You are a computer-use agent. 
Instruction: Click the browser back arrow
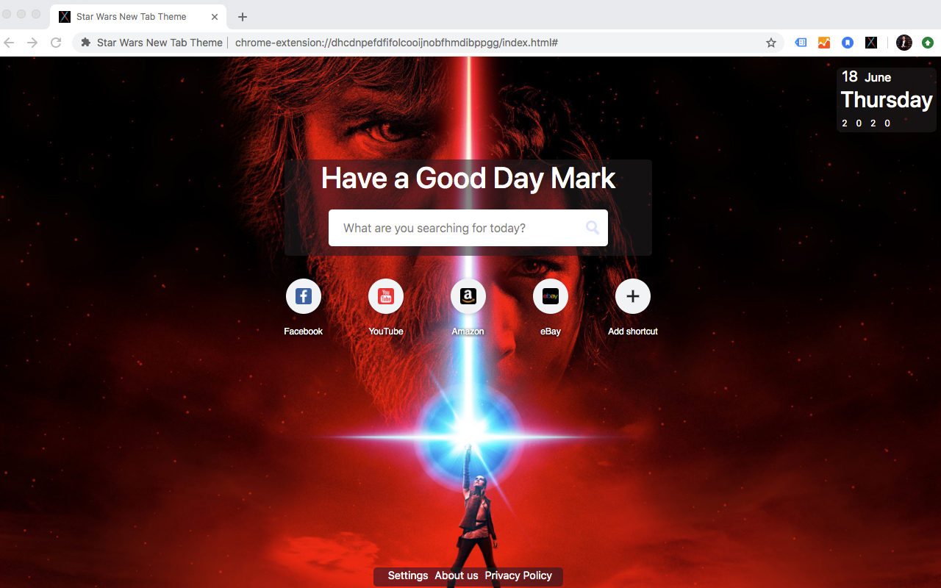point(10,43)
